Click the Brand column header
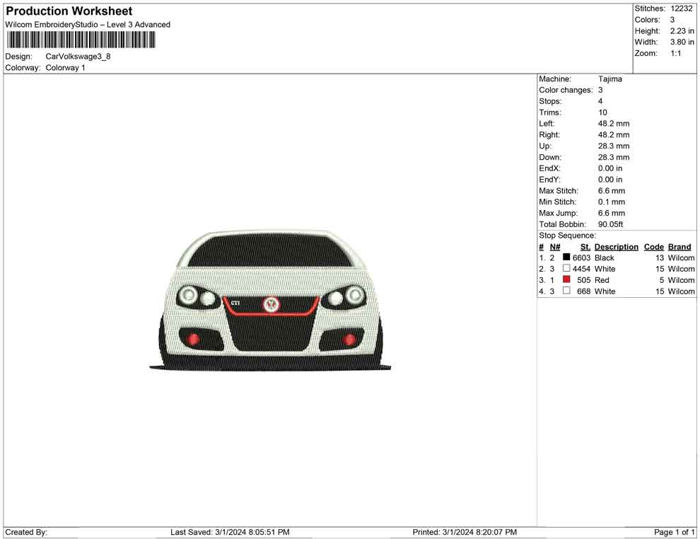Screen dimensions: 700x539 (679, 247)
